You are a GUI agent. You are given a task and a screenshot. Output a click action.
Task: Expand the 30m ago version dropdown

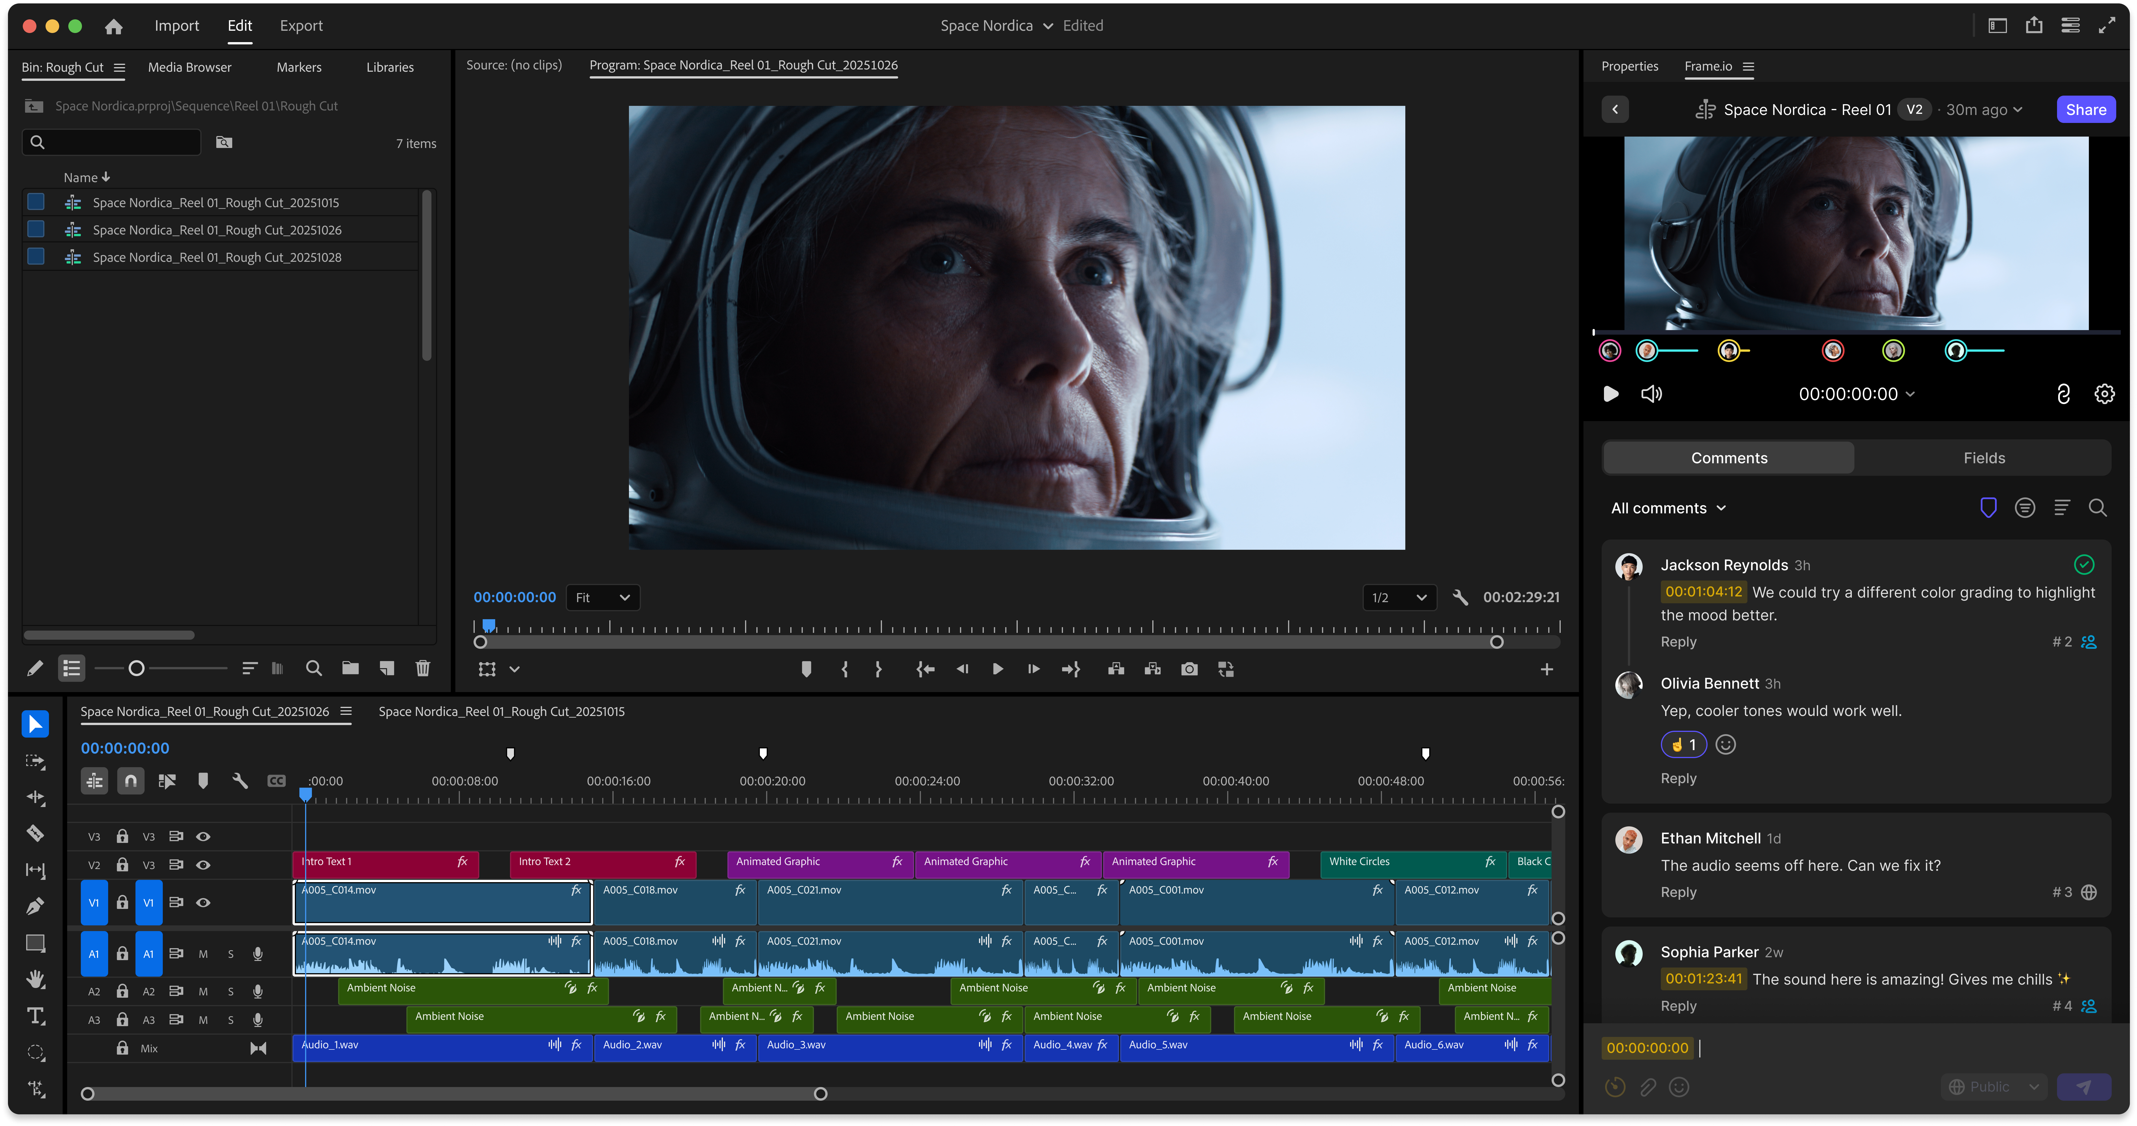click(1984, 110)
